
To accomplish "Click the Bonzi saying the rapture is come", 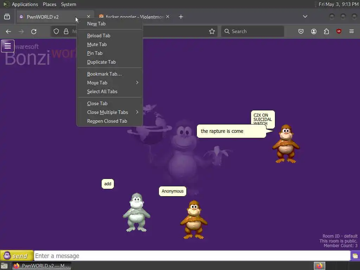I will click(286, 144).
